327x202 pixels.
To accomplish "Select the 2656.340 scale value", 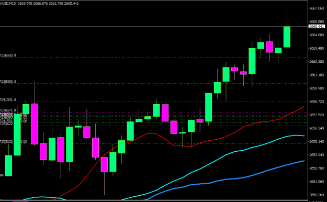I will 317,128.
